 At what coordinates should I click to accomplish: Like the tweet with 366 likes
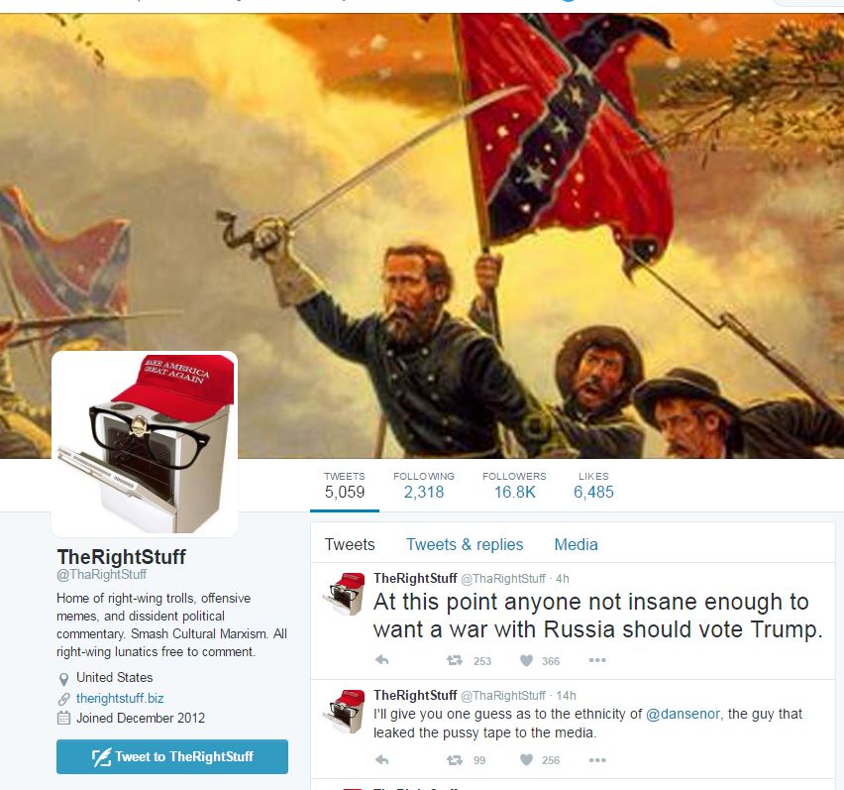526,660
